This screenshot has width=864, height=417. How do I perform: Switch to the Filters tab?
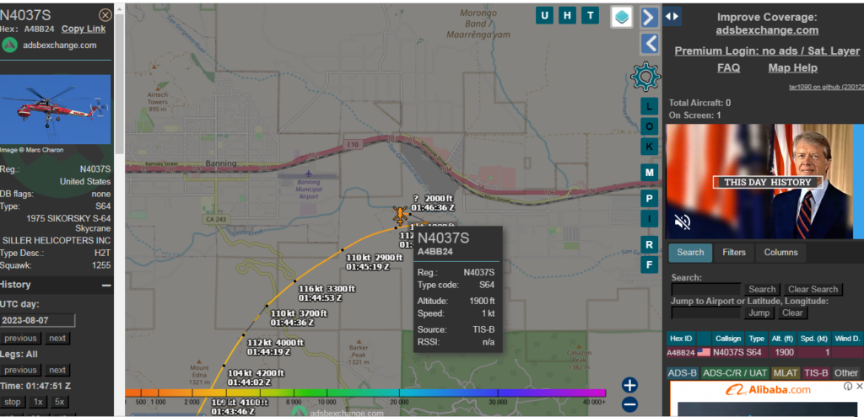(x=733, y=253)
